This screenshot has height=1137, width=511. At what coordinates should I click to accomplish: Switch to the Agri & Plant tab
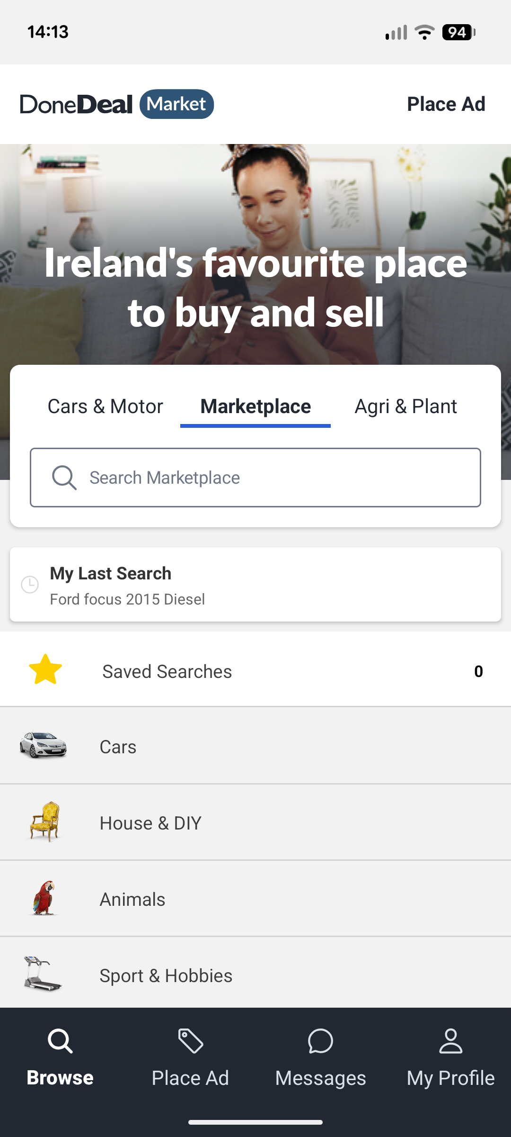[x=405, y=406]
